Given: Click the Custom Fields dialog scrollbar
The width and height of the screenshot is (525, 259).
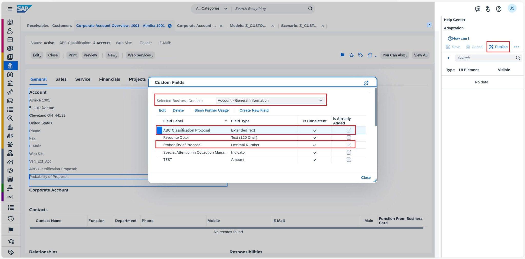Looking at the screenshot, I should point(376,107).
